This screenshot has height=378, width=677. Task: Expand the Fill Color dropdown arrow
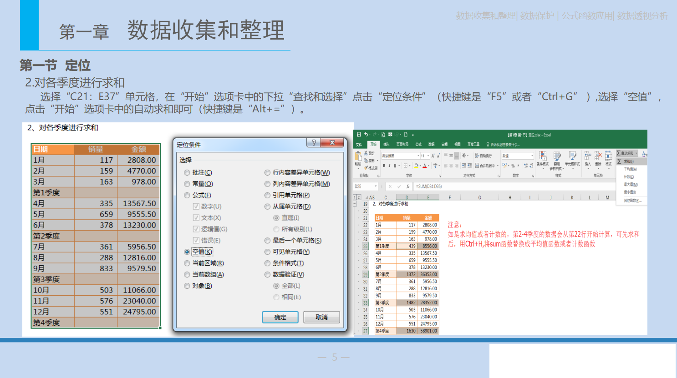[420, 166]
